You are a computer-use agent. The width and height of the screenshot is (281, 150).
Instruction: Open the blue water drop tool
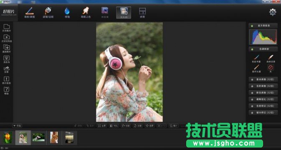[x=67, y=12]
